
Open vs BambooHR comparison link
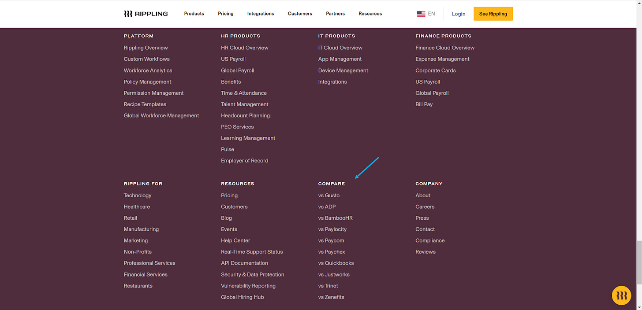point(336,218)
